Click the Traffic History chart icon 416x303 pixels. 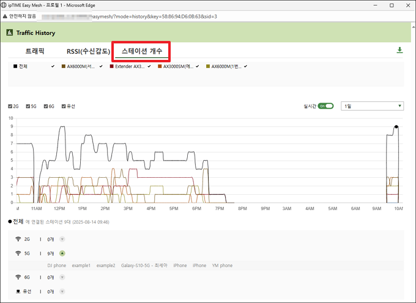click(10, 33)
